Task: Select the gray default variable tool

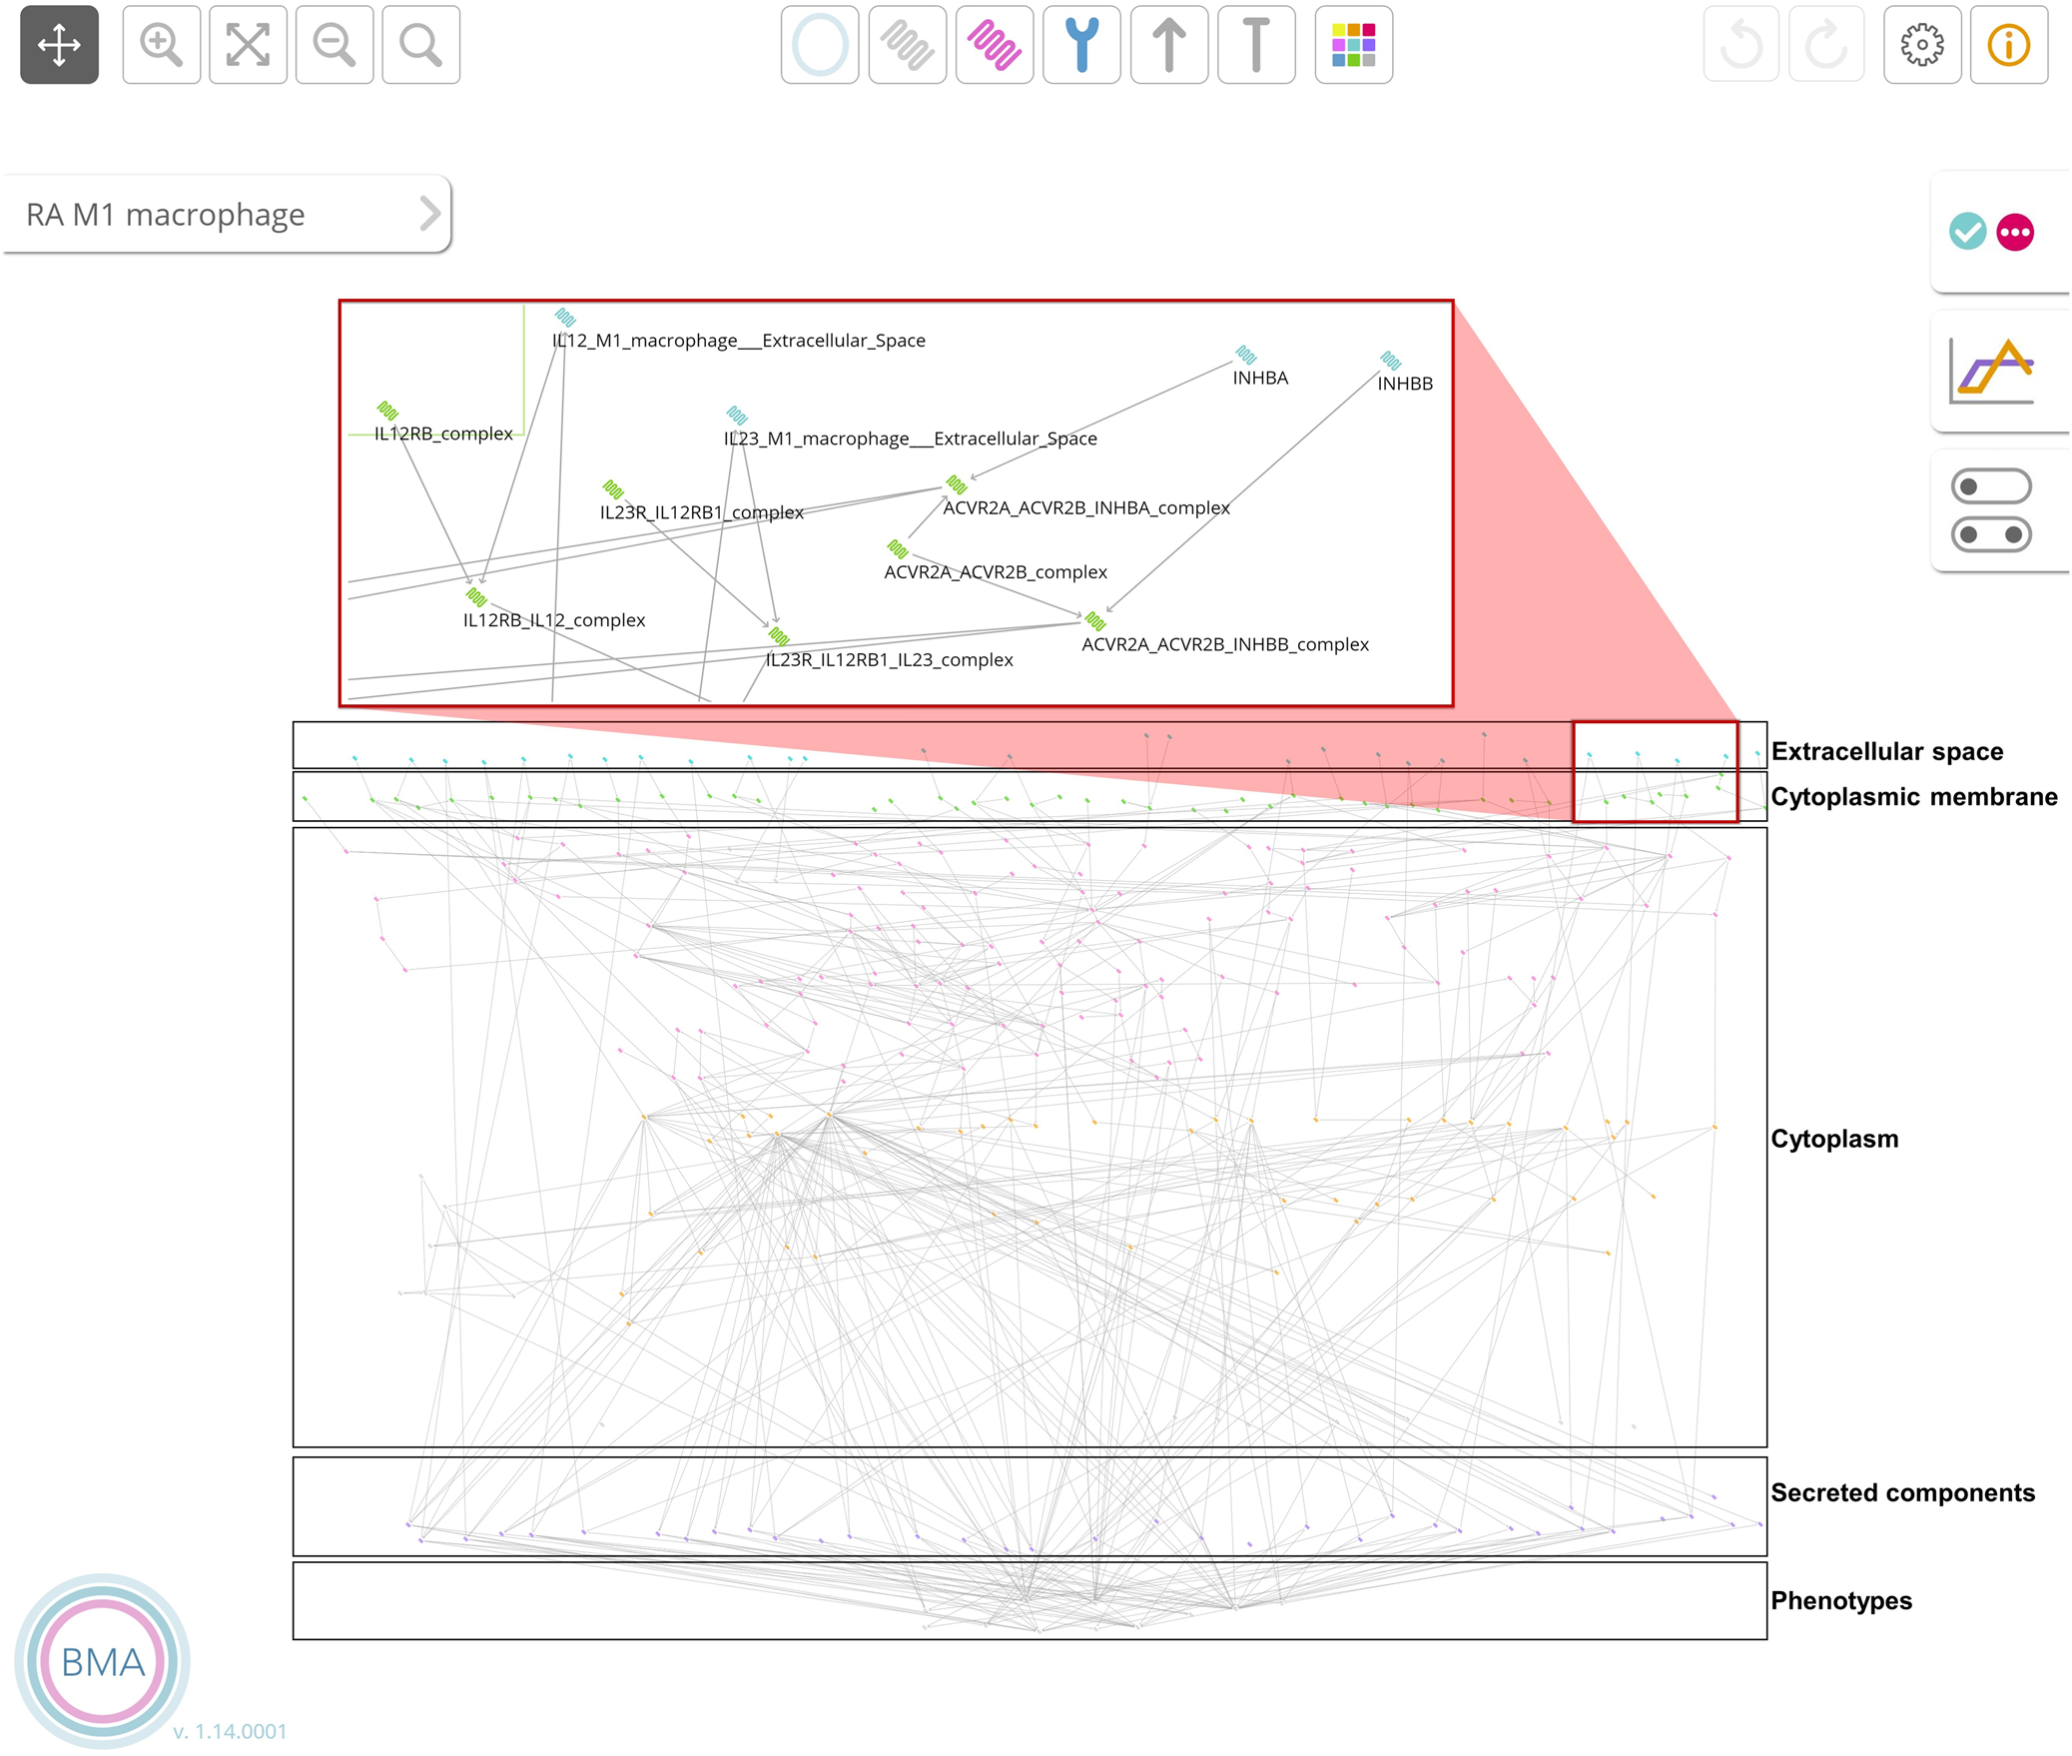Action: coord(907,45)
